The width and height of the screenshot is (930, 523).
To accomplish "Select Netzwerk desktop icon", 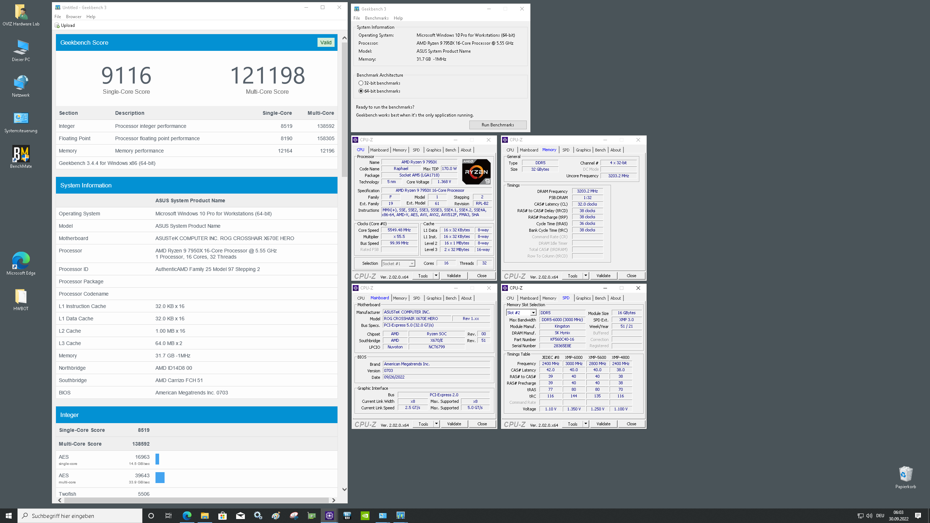I will pyautogui.click(x=21, y=86).
